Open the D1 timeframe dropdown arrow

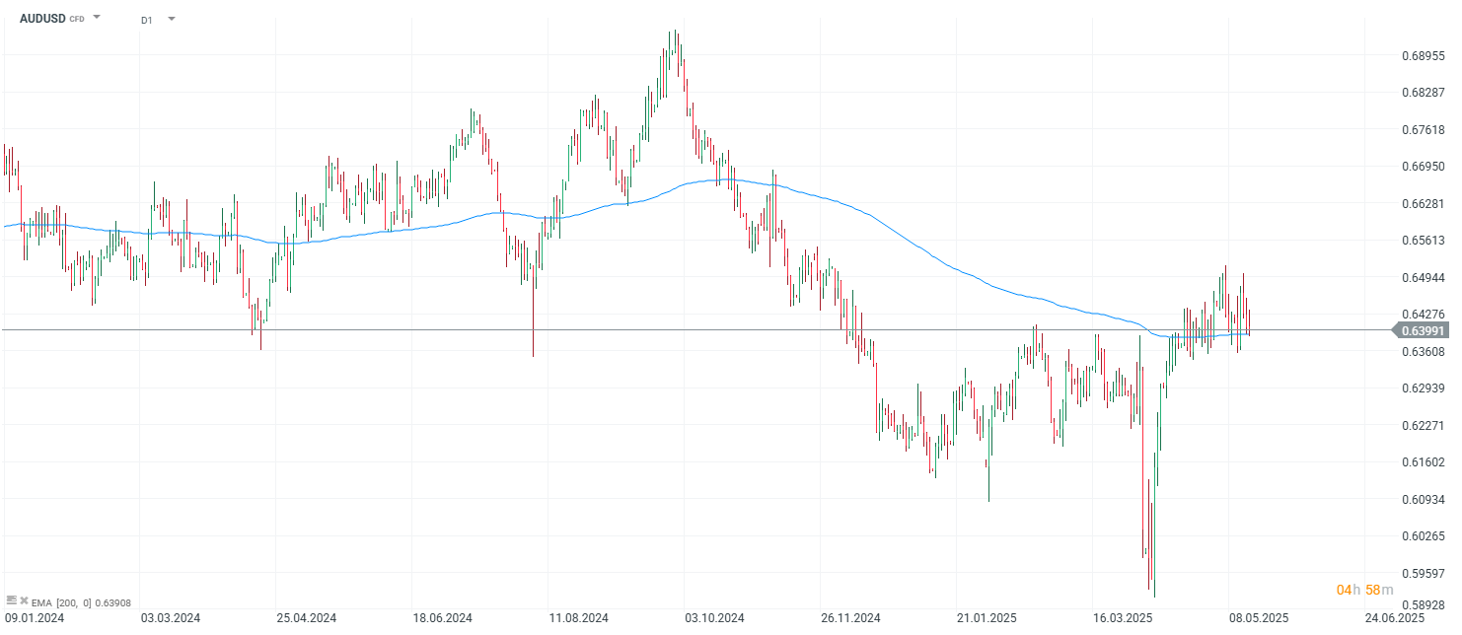pos(171,19)
